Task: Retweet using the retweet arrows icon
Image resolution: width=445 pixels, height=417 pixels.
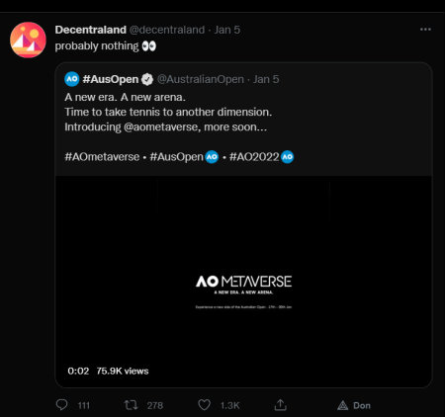Action: pos(131,405)
